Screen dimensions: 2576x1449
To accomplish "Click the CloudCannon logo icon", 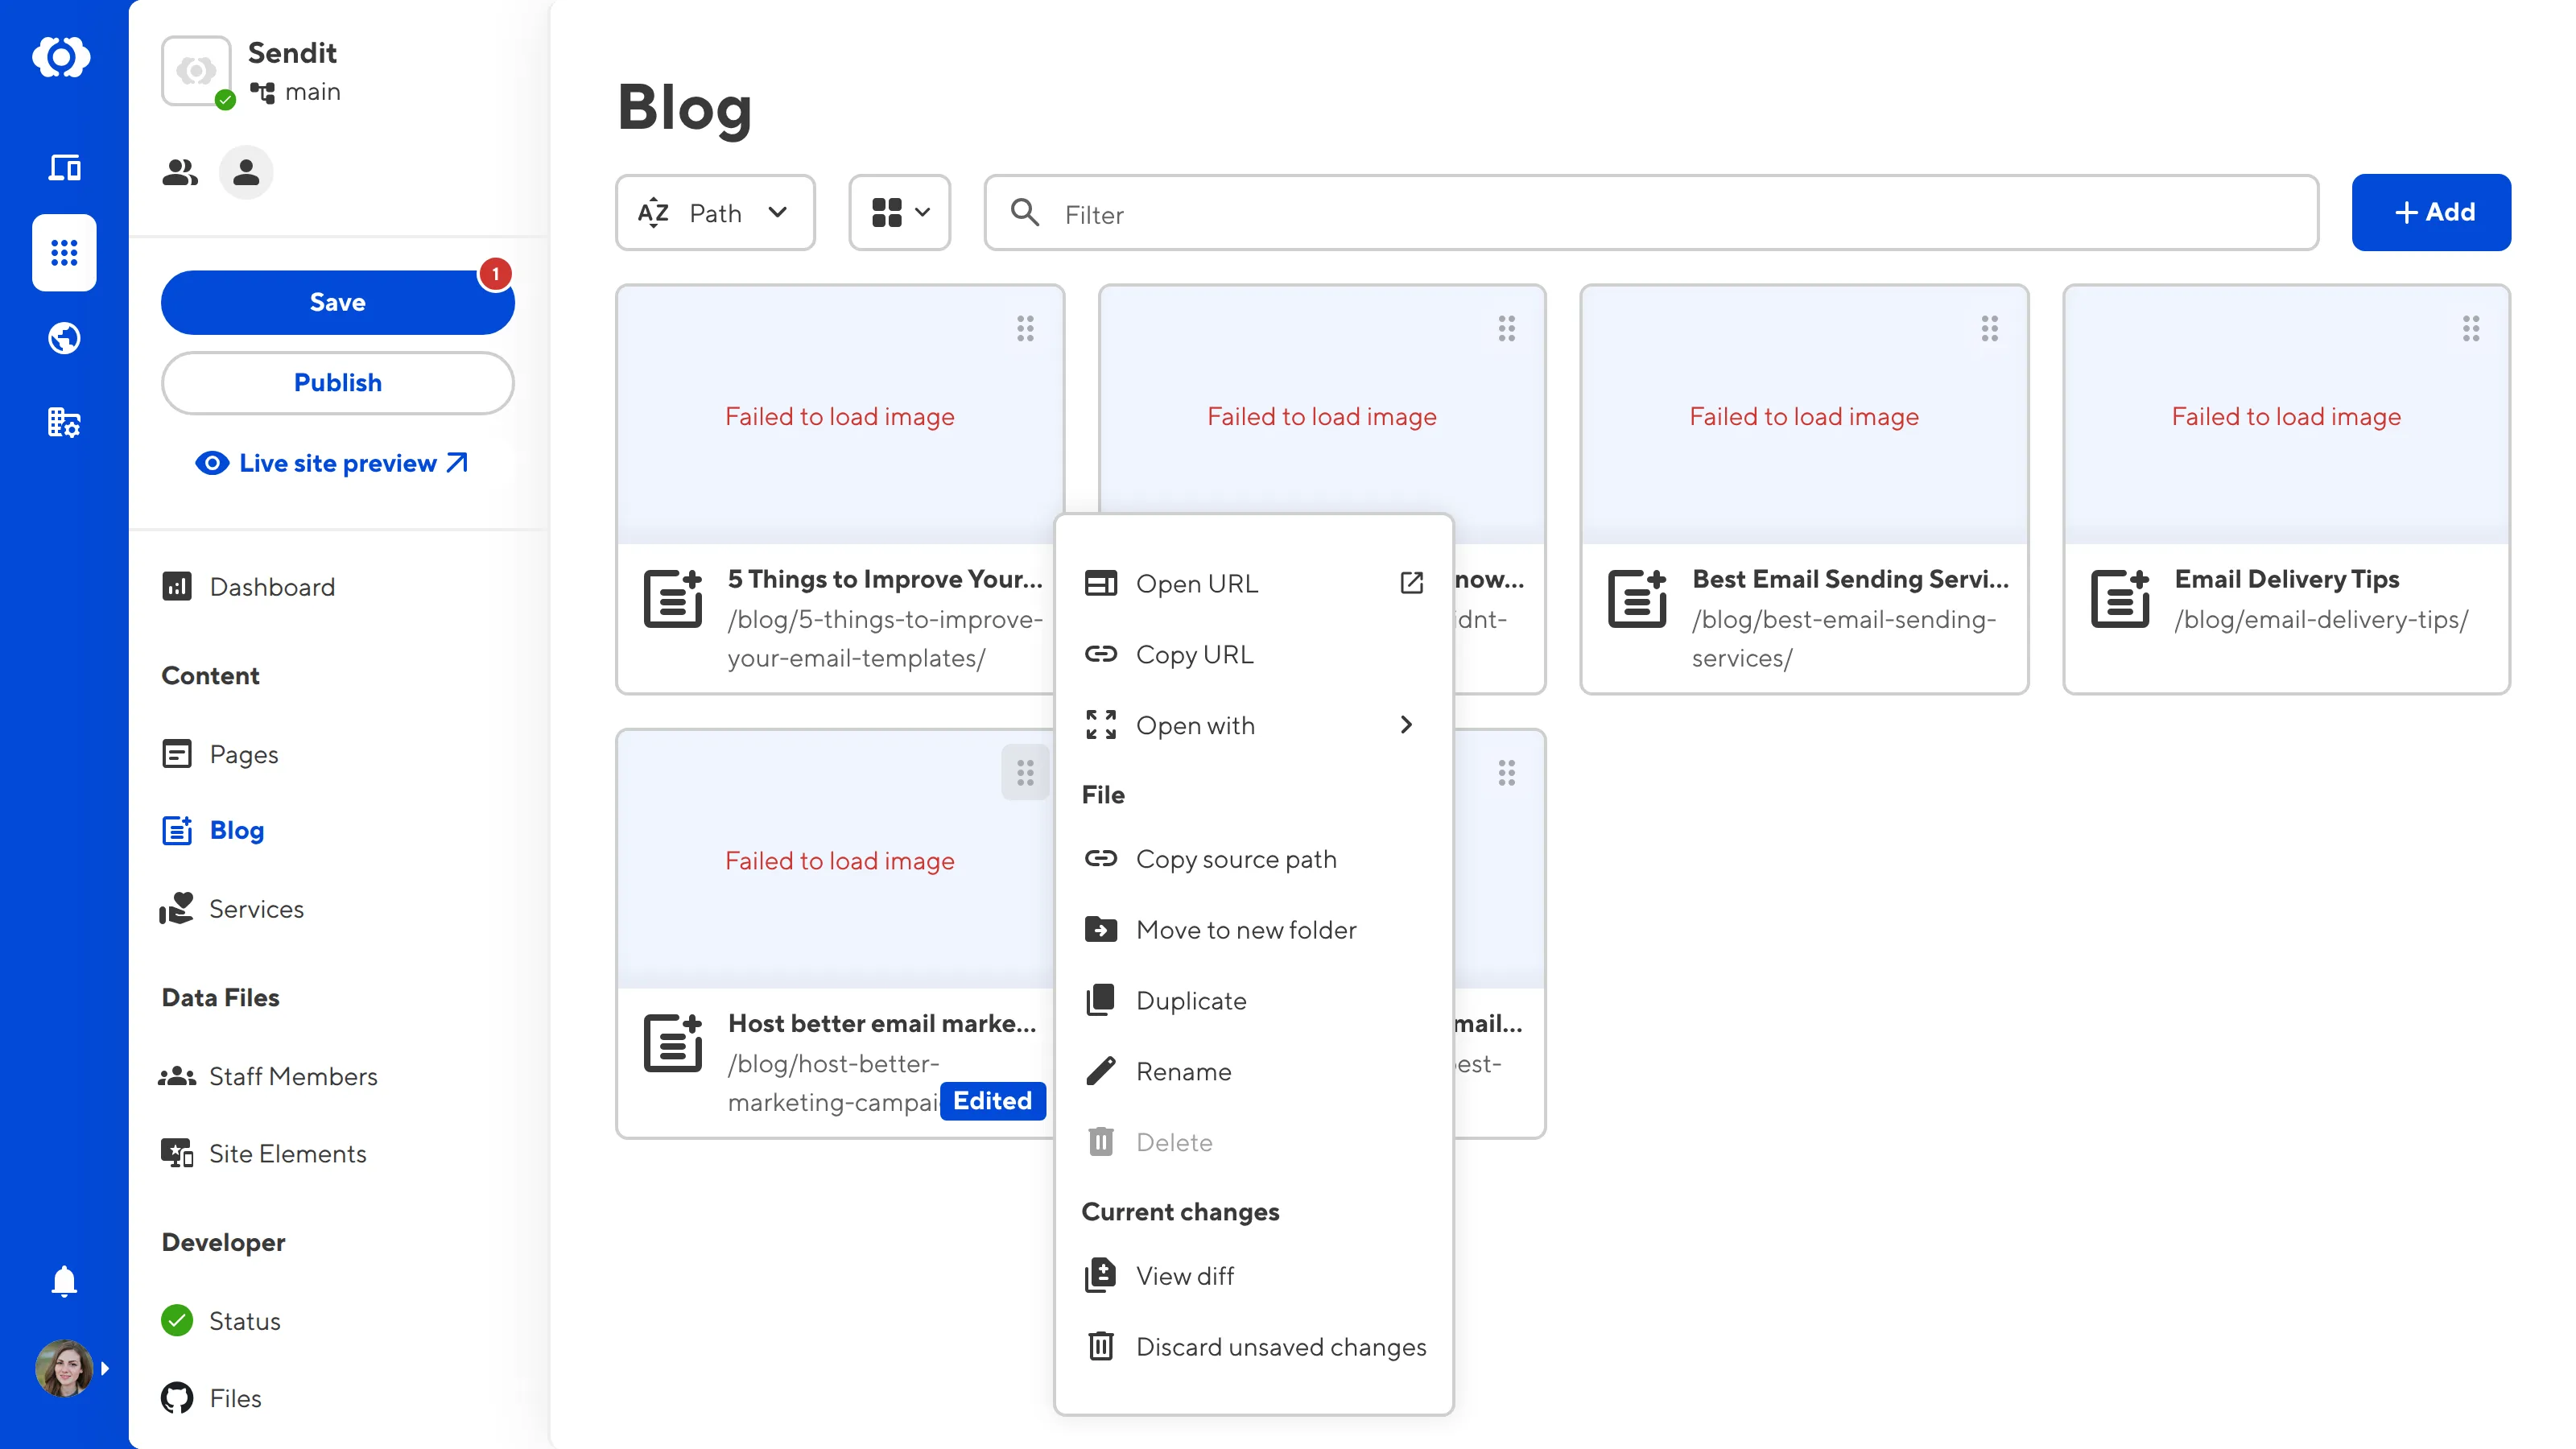I will click(x=62, y=57).
